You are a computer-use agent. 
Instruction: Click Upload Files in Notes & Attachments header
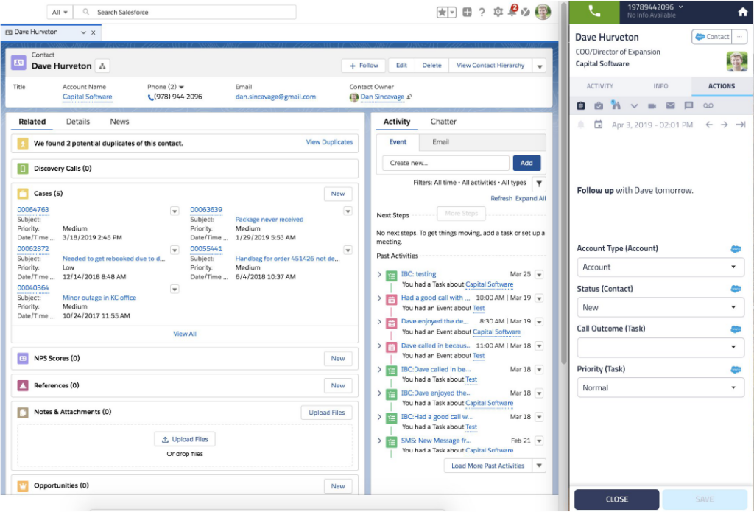[326, 413]
